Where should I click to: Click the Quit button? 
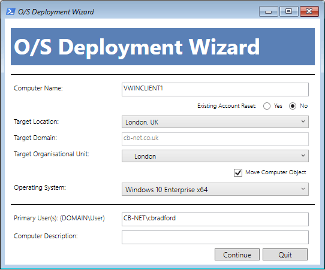(x=285, y=254)
